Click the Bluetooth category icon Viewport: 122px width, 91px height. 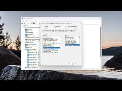26,31
